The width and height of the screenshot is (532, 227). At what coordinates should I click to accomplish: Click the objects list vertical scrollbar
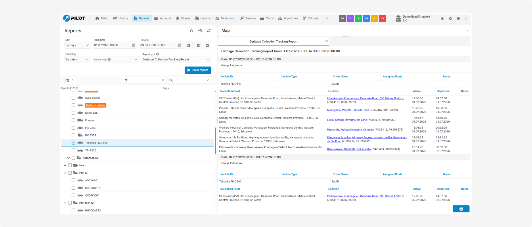click(215, 141)
